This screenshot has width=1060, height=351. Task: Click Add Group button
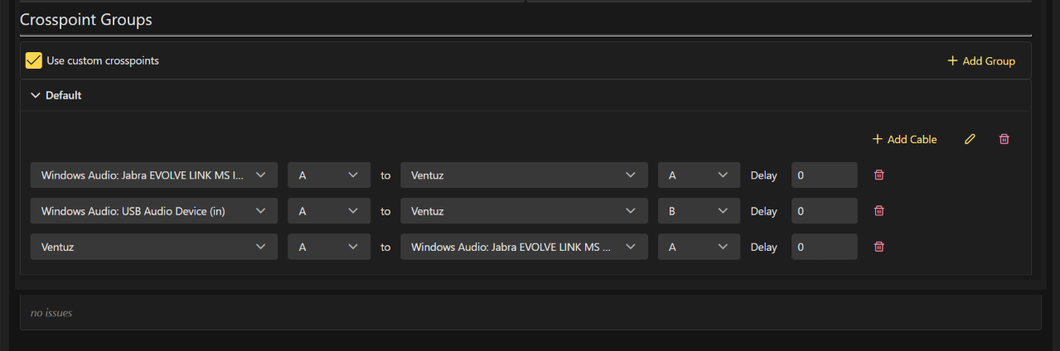tap(981, 60)
